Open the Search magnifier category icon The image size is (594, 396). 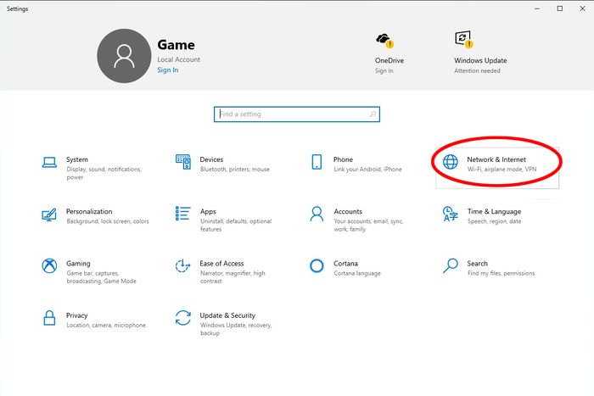tap(451, 265)
